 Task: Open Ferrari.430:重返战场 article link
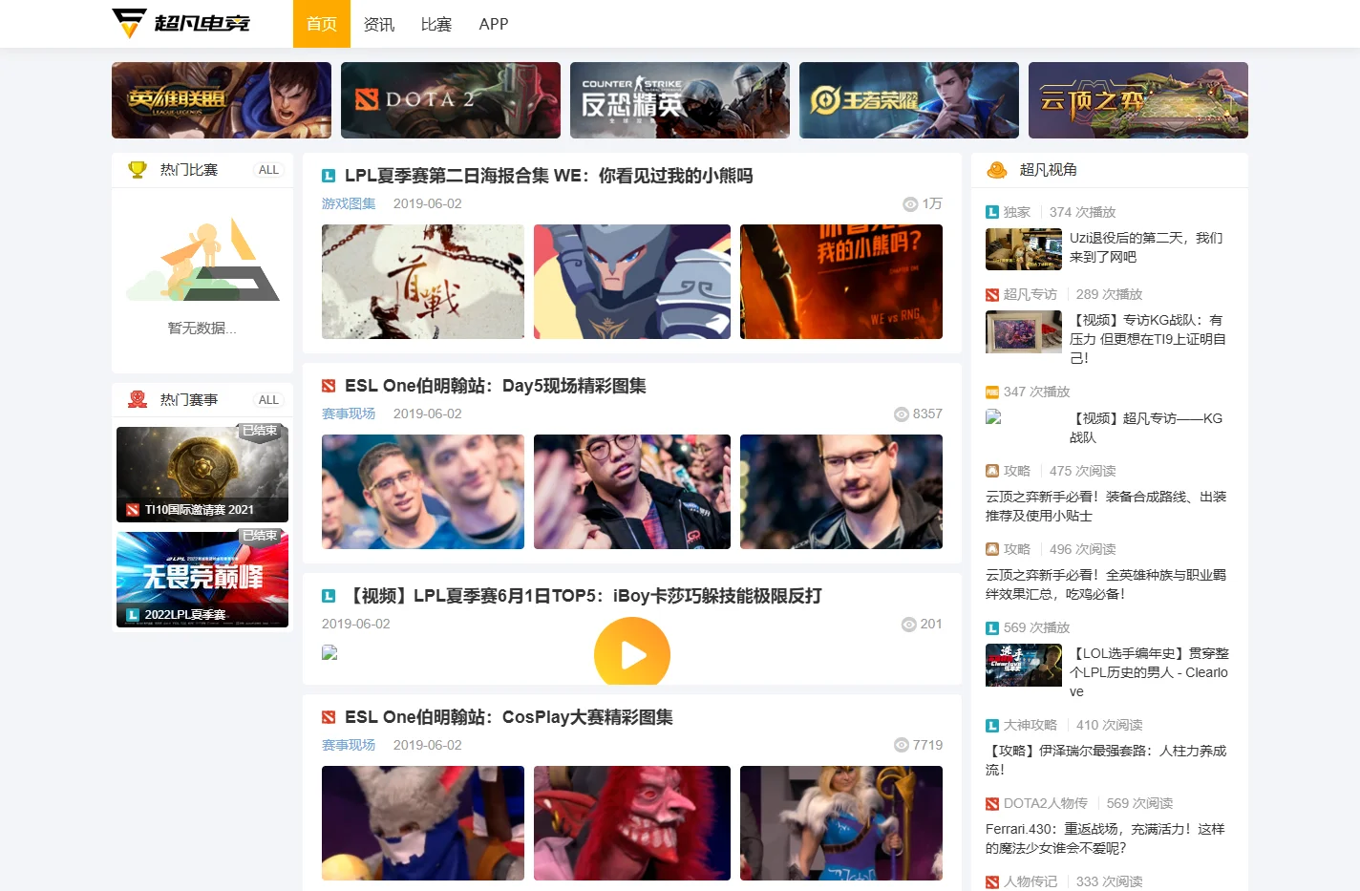1106,838
